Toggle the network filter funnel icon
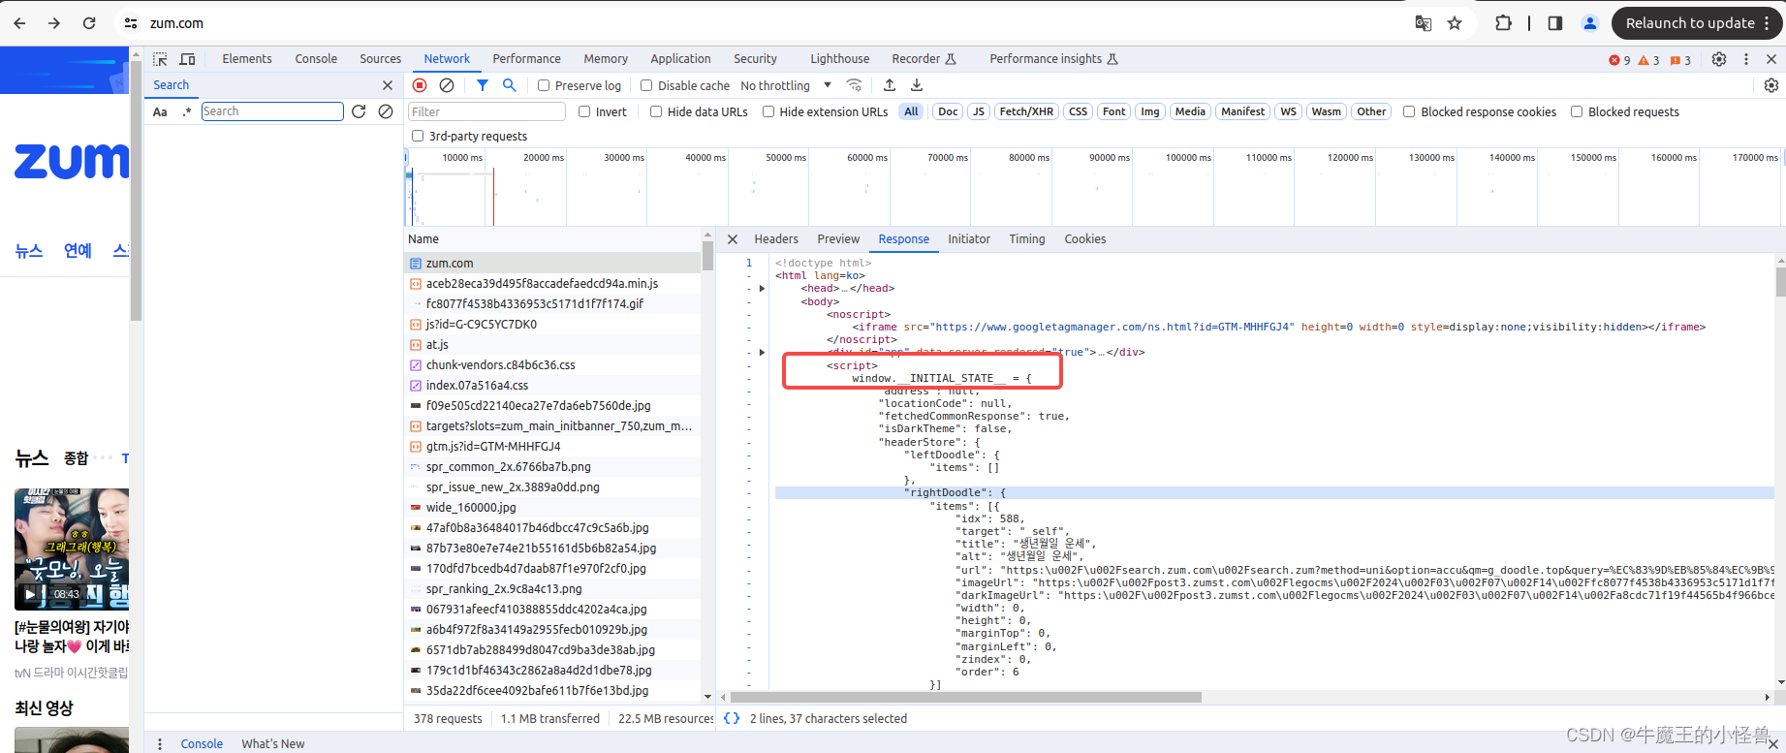Screen dimensions: 1786x753 coord(482,85)
